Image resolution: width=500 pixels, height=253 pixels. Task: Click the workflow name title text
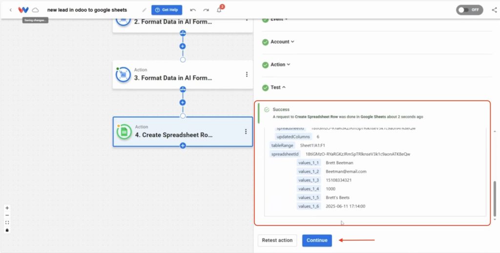point(87,10)
